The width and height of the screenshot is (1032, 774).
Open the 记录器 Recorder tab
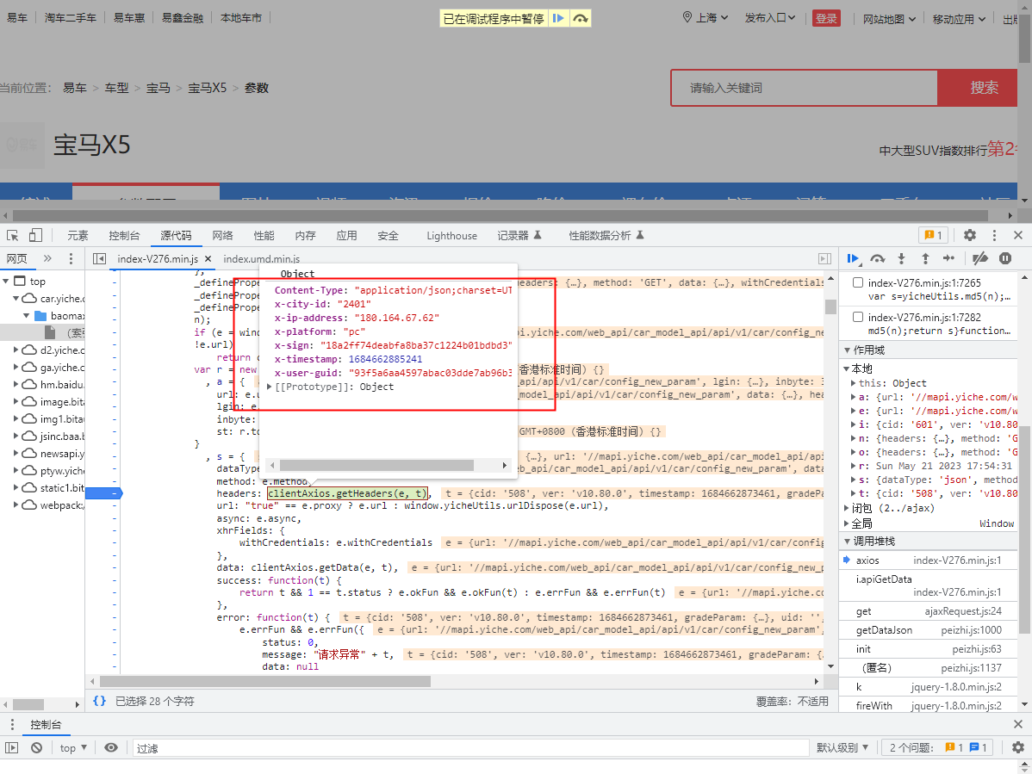tap(519, 235)
